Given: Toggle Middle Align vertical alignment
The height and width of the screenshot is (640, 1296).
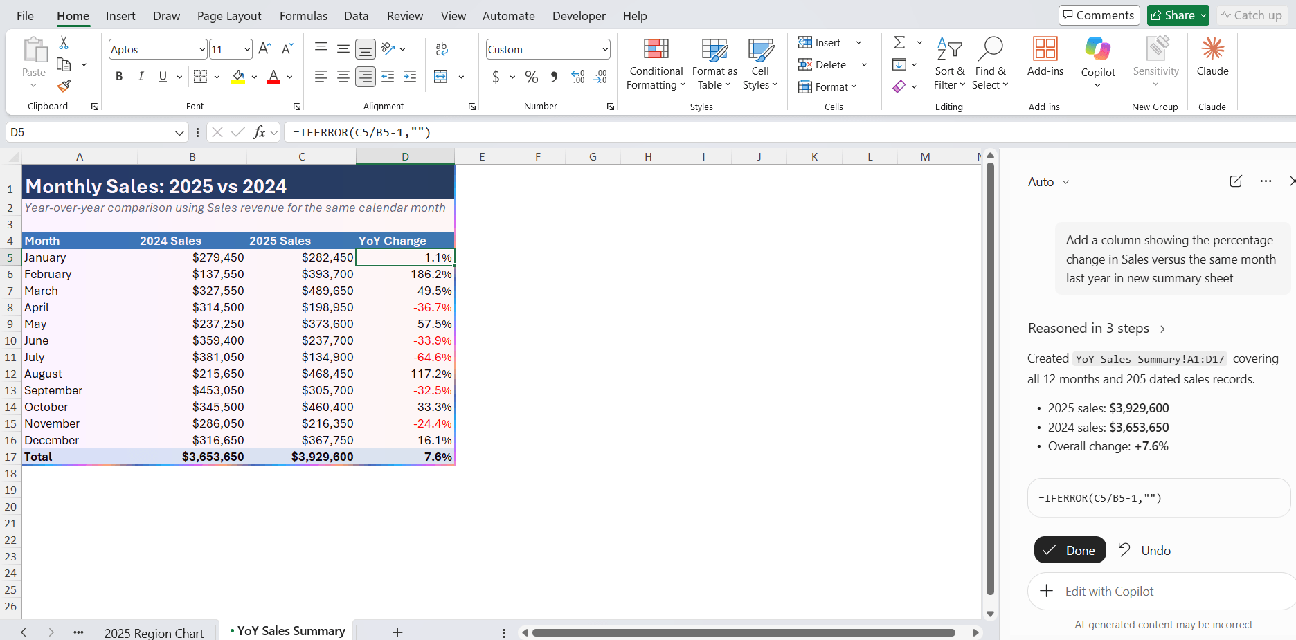Looking at the screenshot, I should coord(343,48).
